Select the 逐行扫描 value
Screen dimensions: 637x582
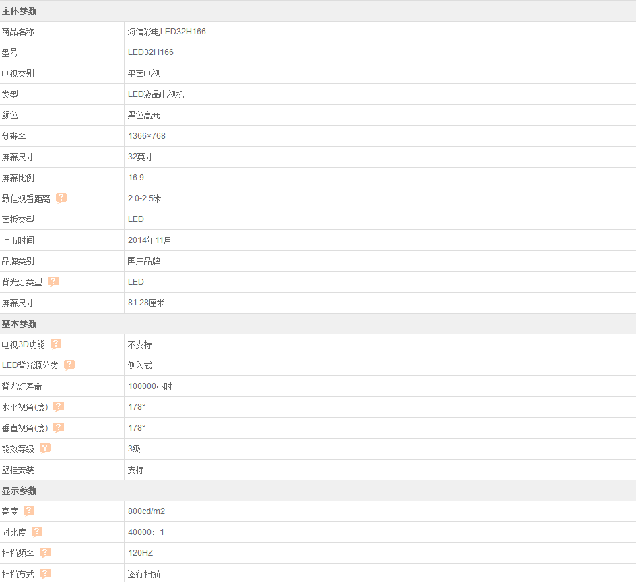(144, 574)
